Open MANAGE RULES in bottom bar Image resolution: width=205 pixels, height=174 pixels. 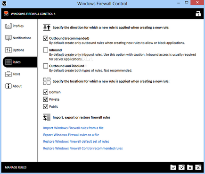coord(16,167)
